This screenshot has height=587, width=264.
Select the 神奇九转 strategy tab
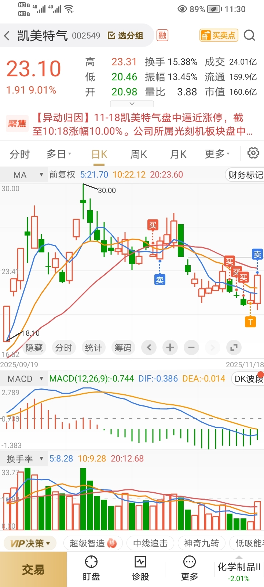pos(201,543)
